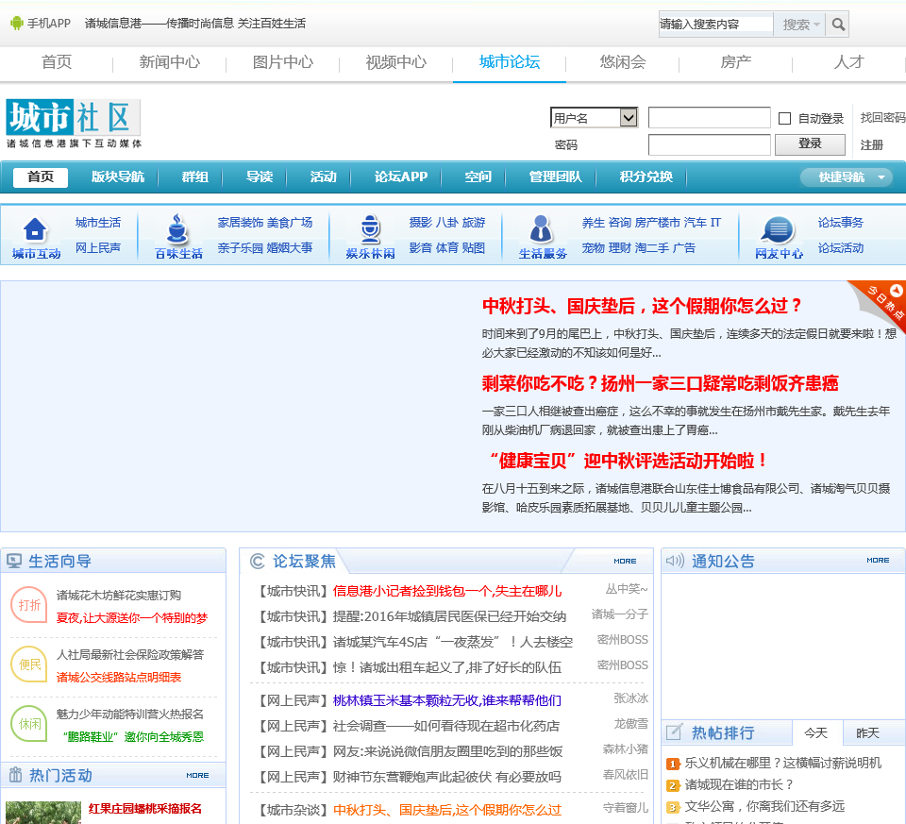Click rank 2 badge beside 诸城现在谁的市长
Viewport: 906px width, 824px height.
[x=673, y=785]
